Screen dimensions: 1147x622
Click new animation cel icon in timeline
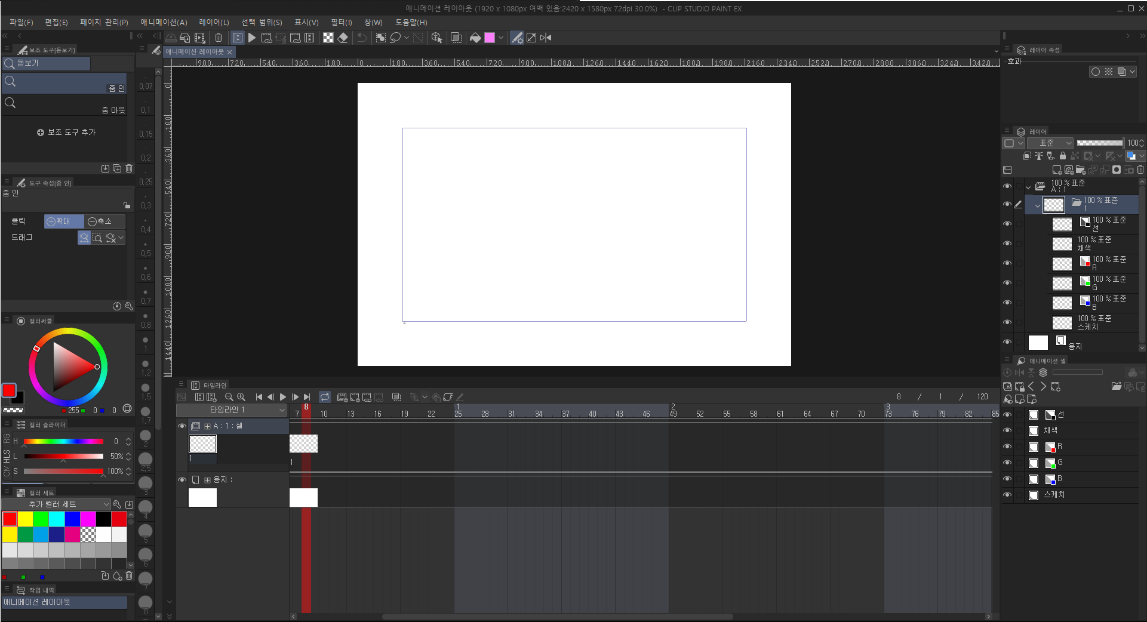click(355, 397)
